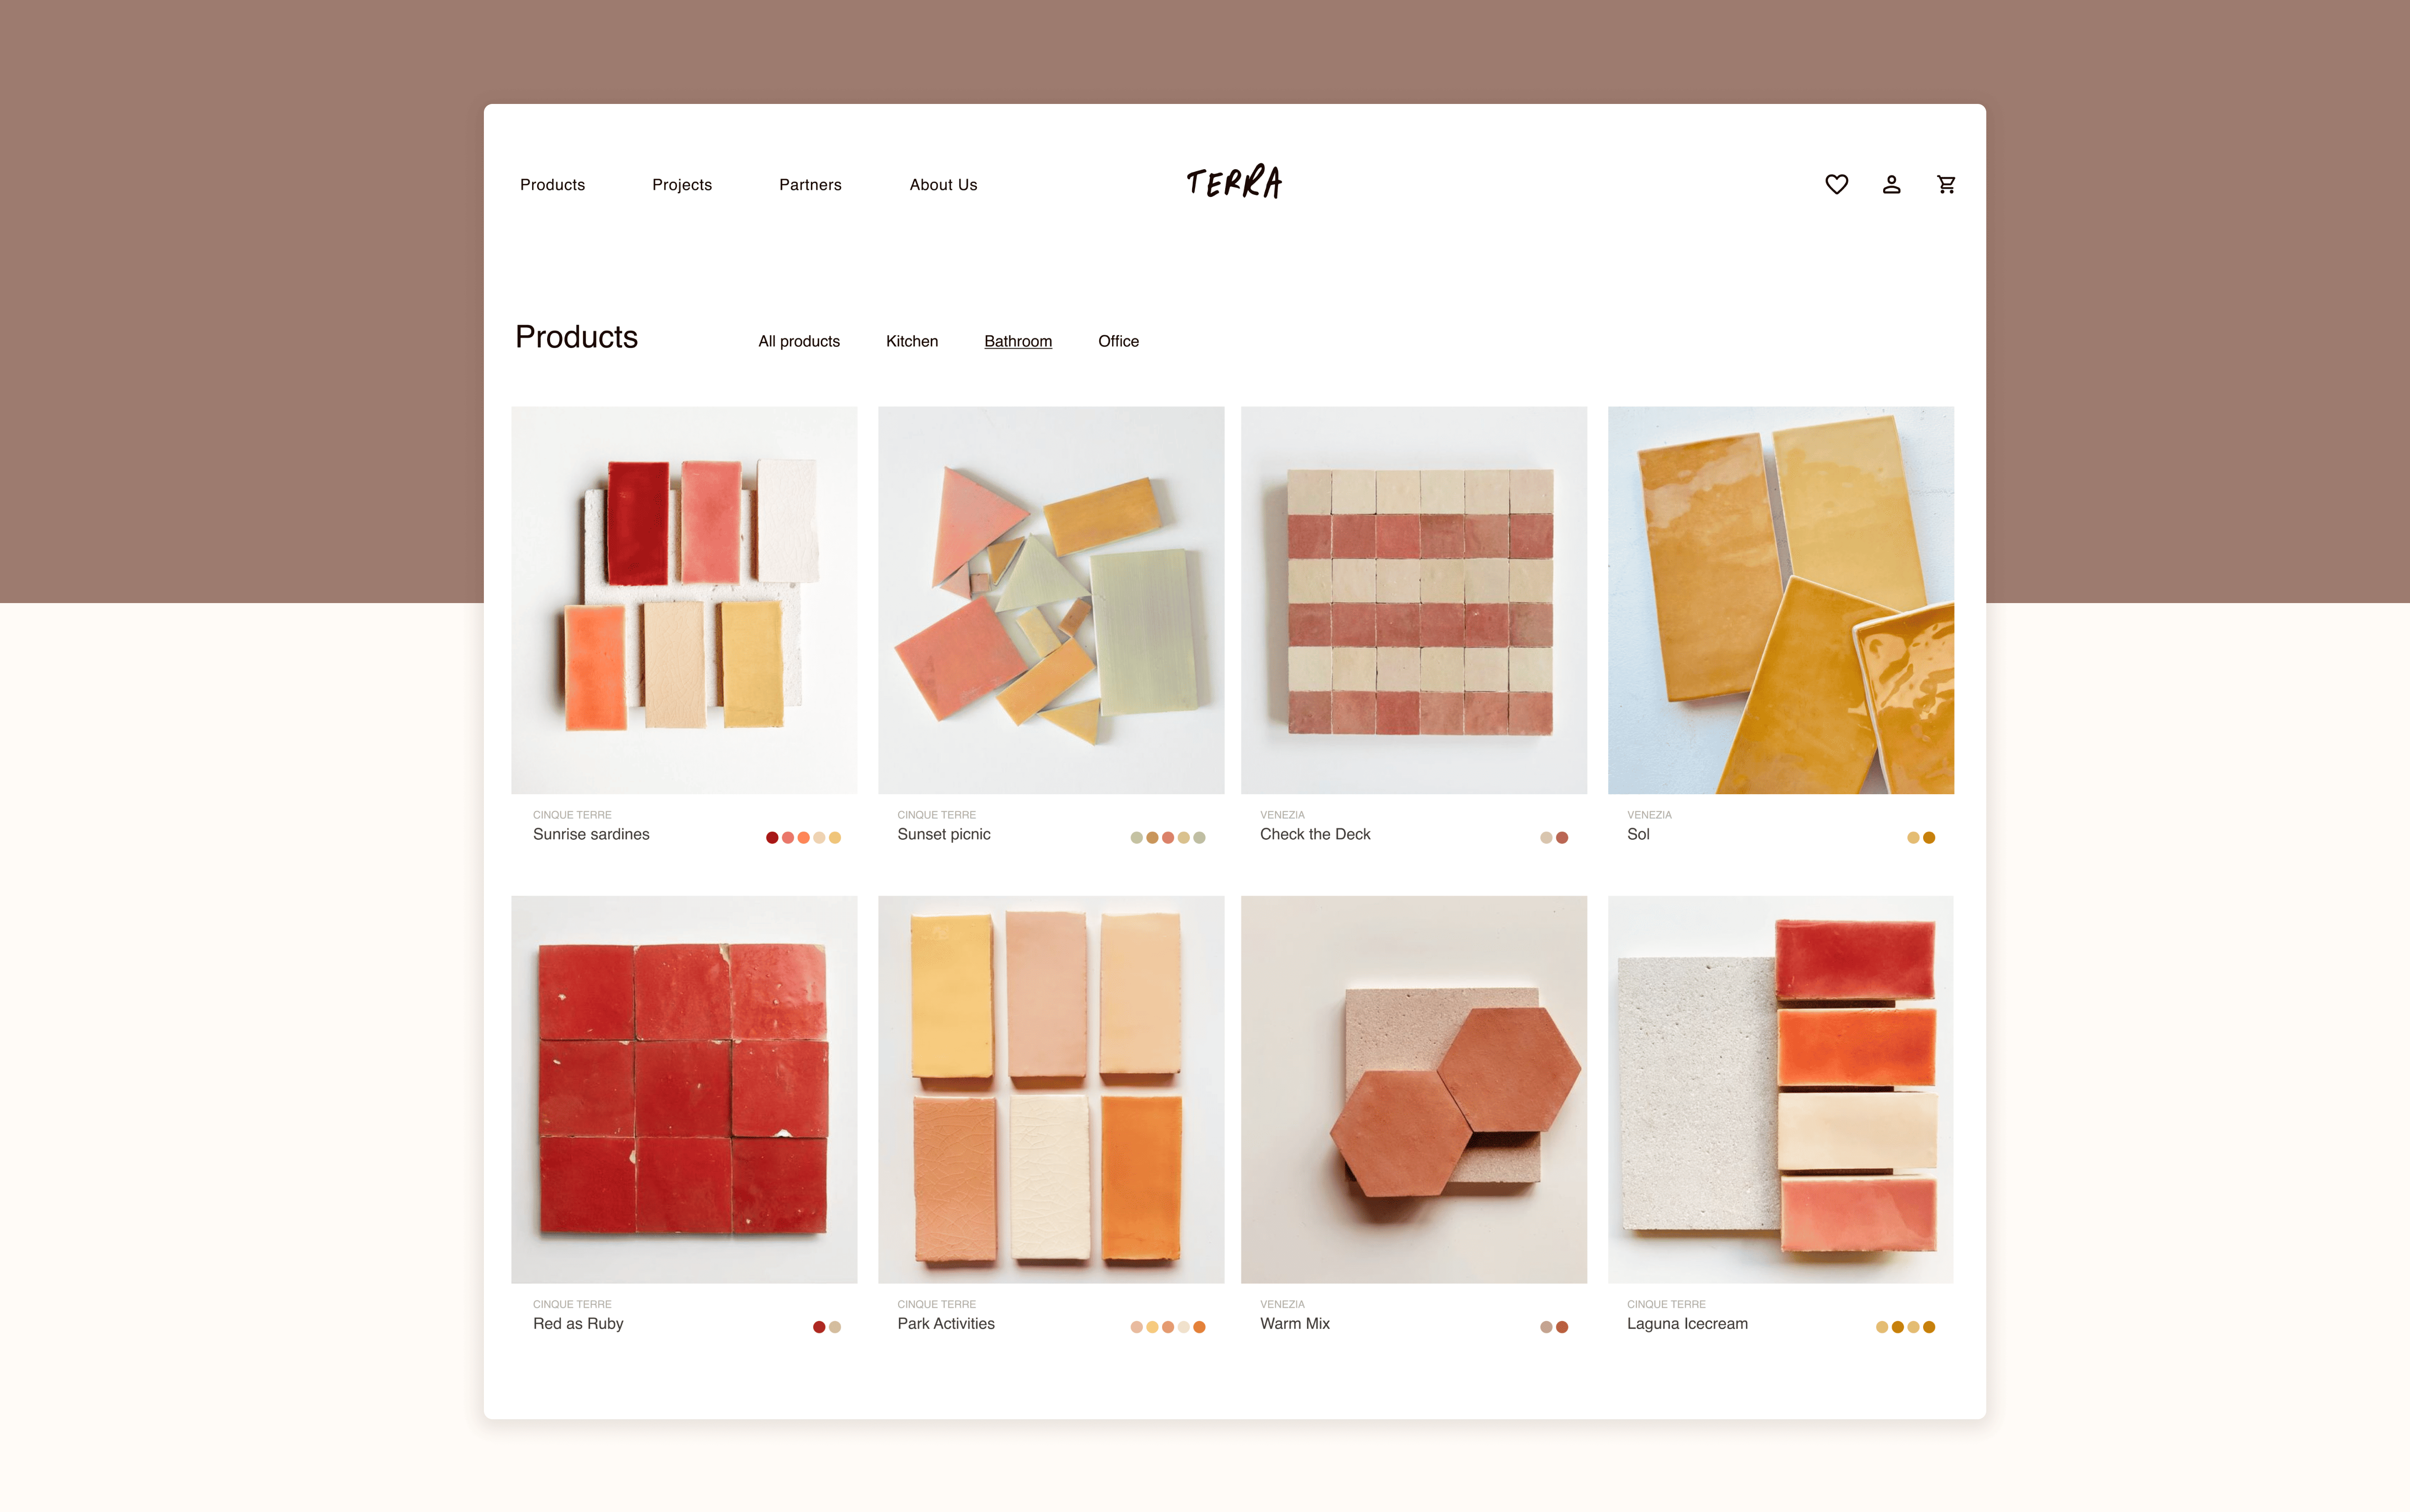Click CINQUE TERRE label above Park Activities
Screen dimensions: 2410x1512
(936, 1304)
